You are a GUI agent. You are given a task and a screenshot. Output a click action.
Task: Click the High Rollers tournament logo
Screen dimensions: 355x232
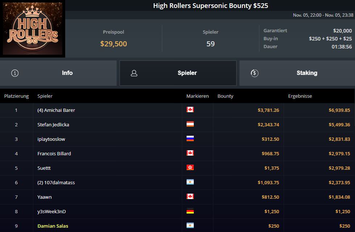click(x=33, y=29)
